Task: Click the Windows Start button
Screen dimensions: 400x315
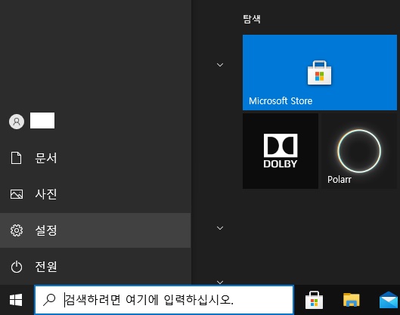Action: [16, 300]
